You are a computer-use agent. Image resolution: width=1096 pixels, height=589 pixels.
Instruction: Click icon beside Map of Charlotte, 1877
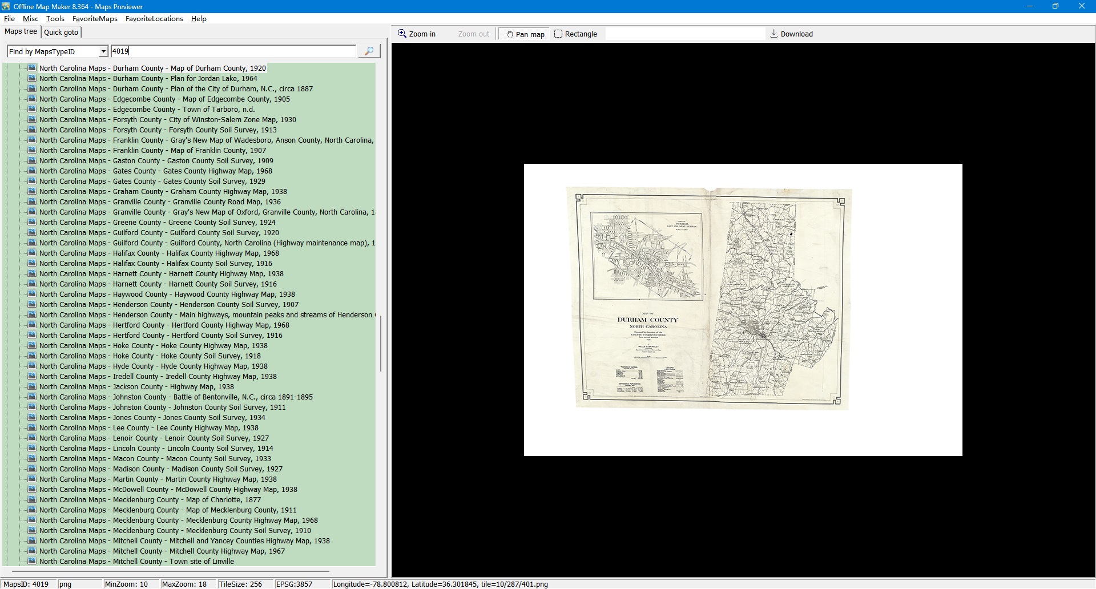pos(33,500)
